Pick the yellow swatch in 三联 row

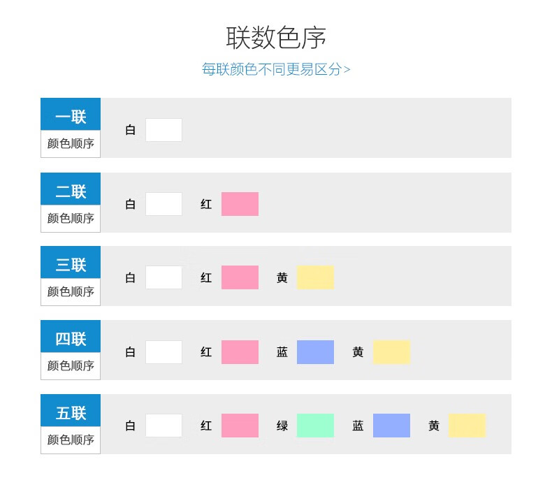tap(315, 277)
